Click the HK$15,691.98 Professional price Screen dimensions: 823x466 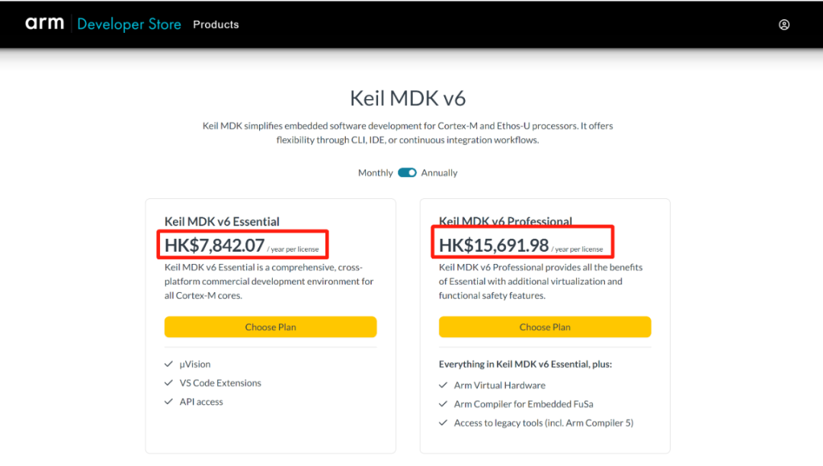pyautogui.click(x=494, y=246)
